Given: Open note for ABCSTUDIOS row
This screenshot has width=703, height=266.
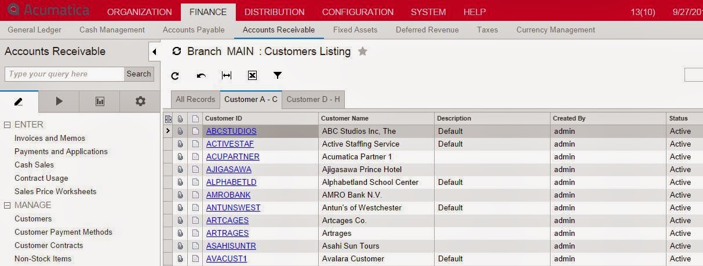Looking at the screenshot, I should (x=195, y=131).
